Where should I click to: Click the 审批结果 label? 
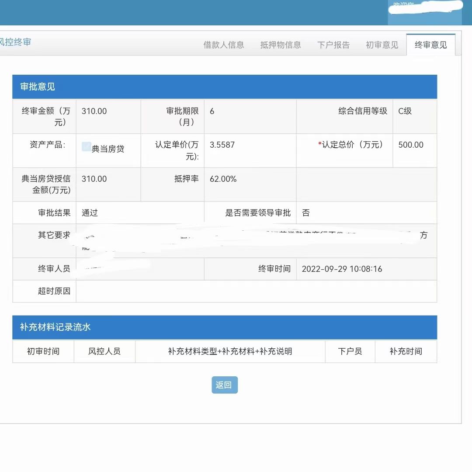[54, 213]
